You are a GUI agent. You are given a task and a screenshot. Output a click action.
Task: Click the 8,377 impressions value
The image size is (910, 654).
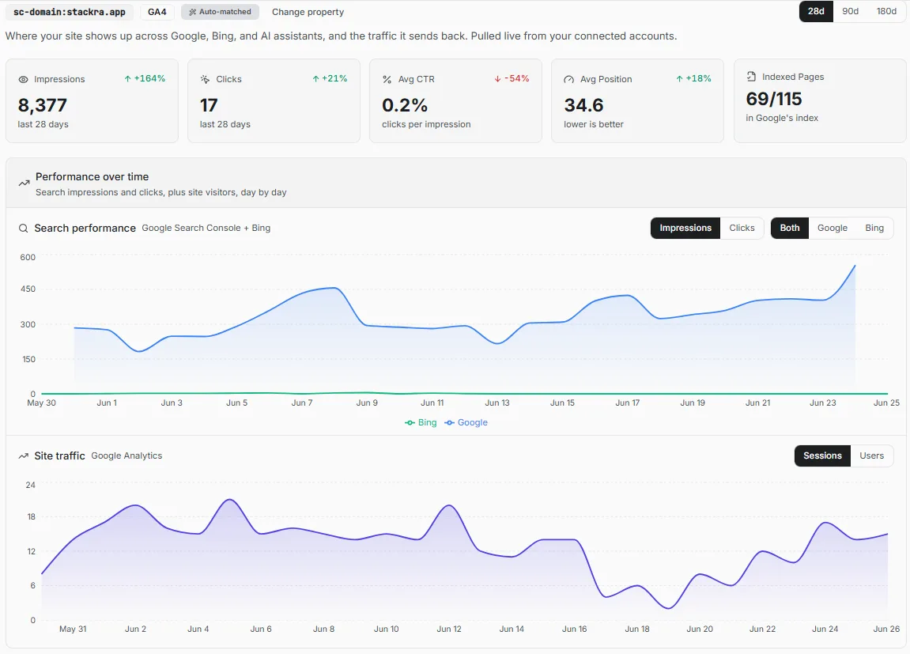(x=43, y=106)
